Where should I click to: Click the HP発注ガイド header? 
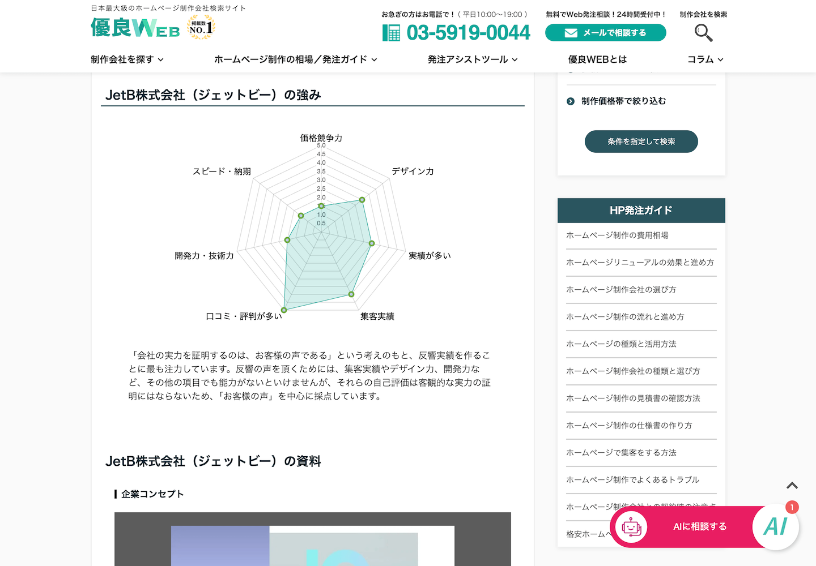click(641, 211)
